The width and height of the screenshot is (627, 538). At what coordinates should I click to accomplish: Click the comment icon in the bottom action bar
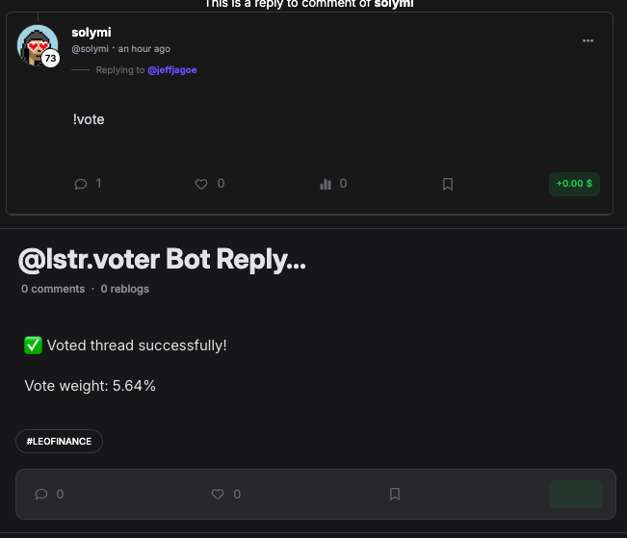pos(41,494)
